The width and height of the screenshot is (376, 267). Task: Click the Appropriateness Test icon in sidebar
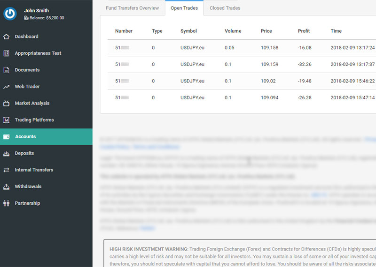pyautogui.click(x=6, y=53)
